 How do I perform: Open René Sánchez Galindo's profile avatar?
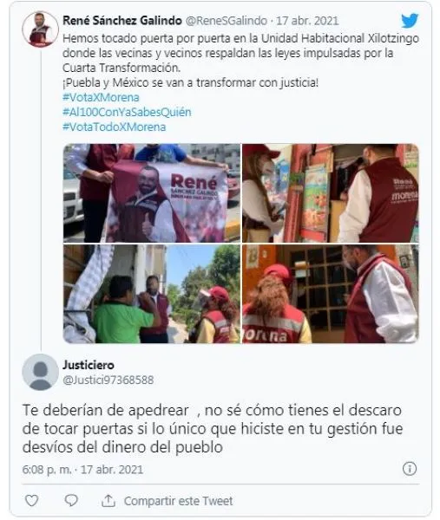40,29
